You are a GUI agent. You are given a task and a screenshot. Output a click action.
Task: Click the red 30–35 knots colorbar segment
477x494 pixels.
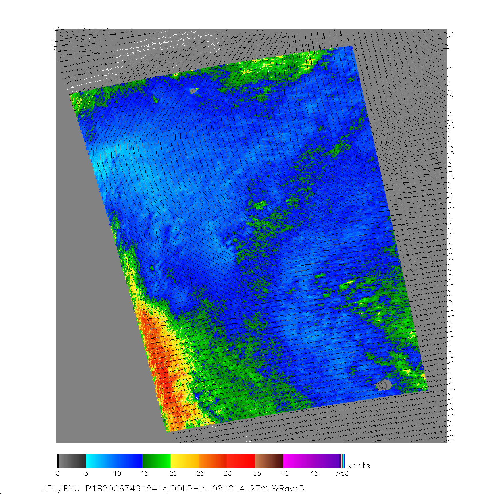pyautogui.click(x=241, y=461)
